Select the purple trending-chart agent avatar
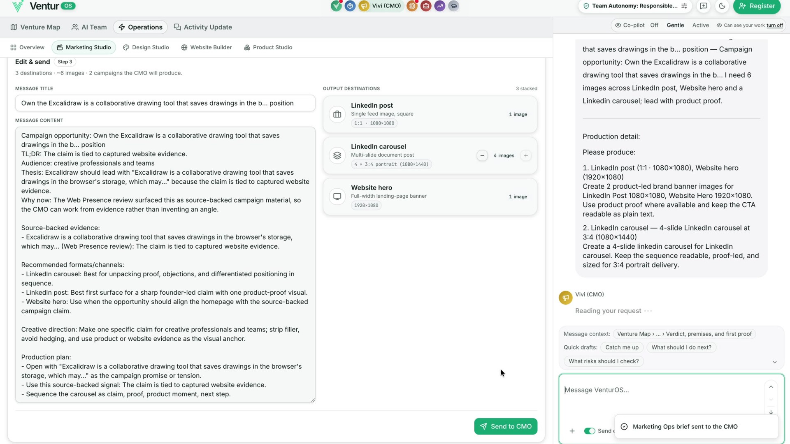The width and height of the screenshot is (790, 444). click(x=440, y=6)
